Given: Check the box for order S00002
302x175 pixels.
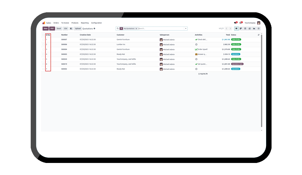Looking at the screenshot, I should 43,69.
